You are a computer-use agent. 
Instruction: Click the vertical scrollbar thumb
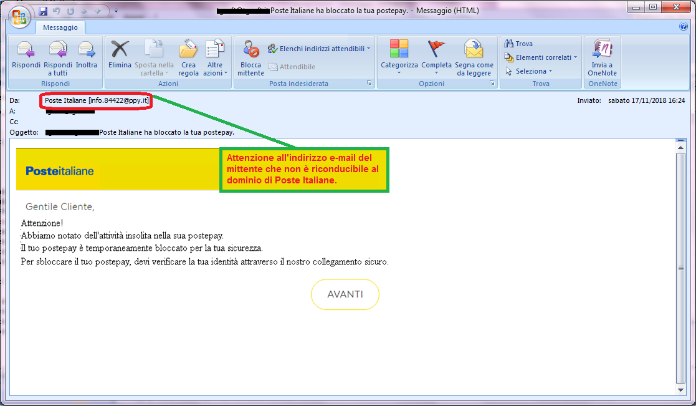point(680,268)
